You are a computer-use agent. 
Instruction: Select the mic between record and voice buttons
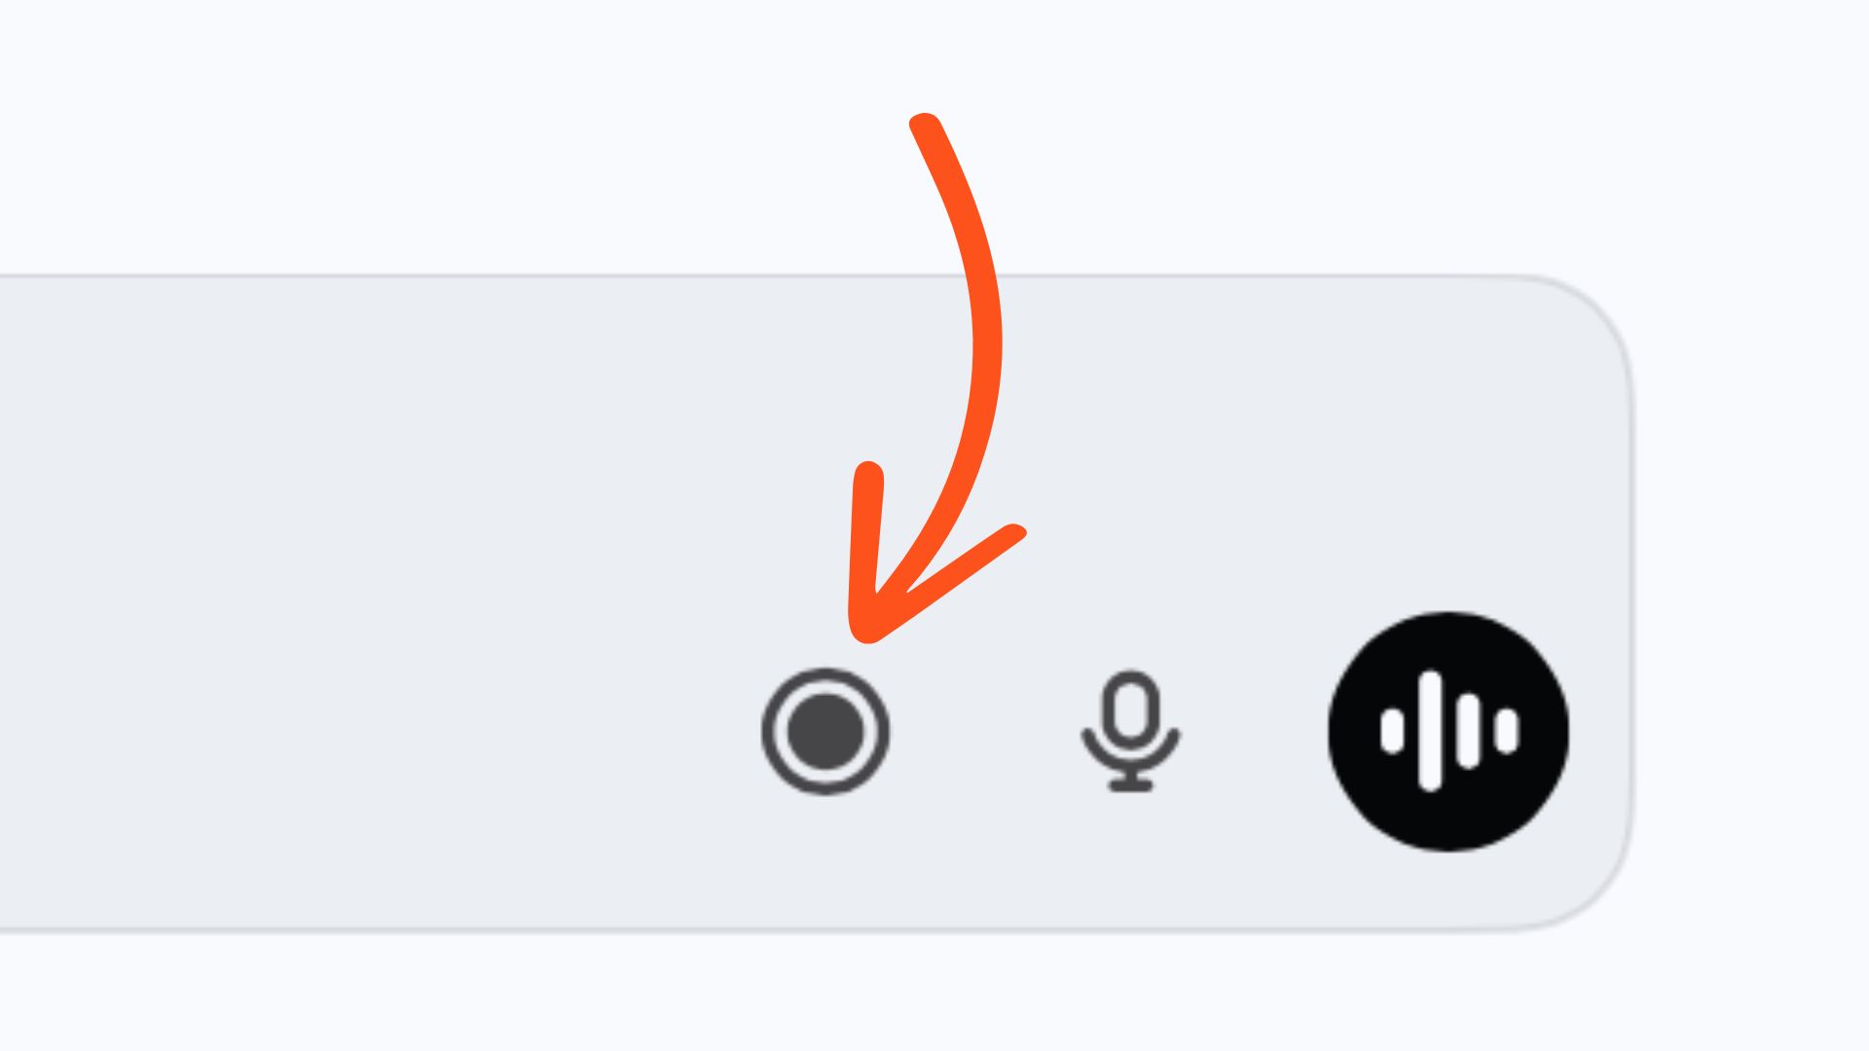coord(1130,732)
